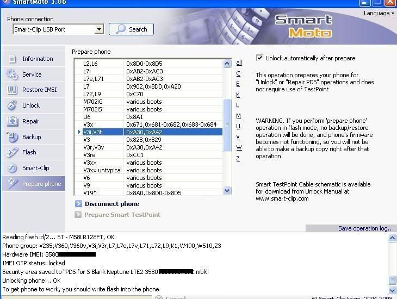Switch to the Restore IMEI section

click(x=34, y=90)
